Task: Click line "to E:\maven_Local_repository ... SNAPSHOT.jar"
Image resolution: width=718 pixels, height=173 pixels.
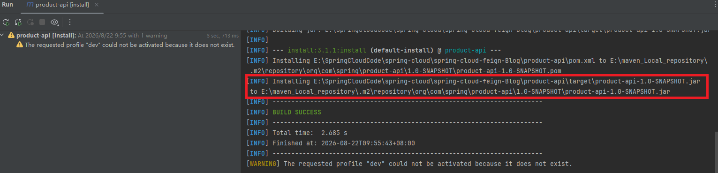Action: click(x=460, y=91)
